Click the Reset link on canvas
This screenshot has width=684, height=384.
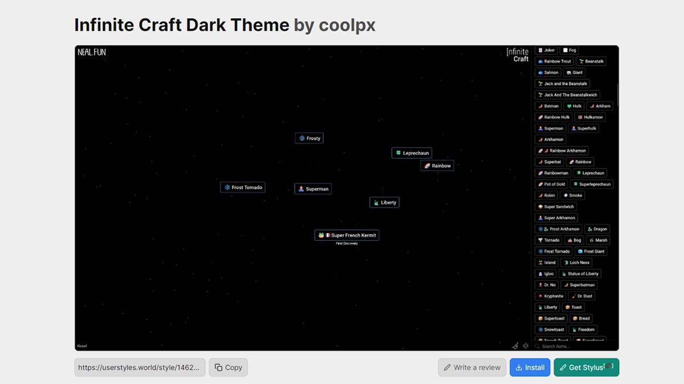[82, 346]
